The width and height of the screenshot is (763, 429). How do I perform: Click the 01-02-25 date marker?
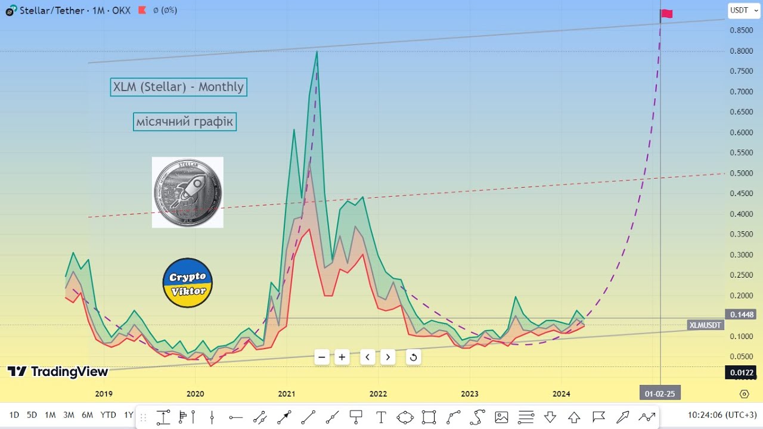(660, 393)
